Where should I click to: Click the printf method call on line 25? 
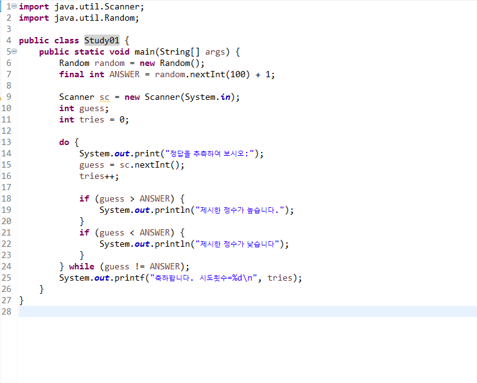pyautogui.click(x=129, y=278)
